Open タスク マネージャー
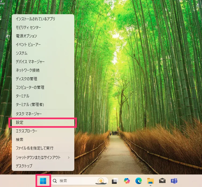Screen dimensions: 202x187 click(x=43, y=114)
